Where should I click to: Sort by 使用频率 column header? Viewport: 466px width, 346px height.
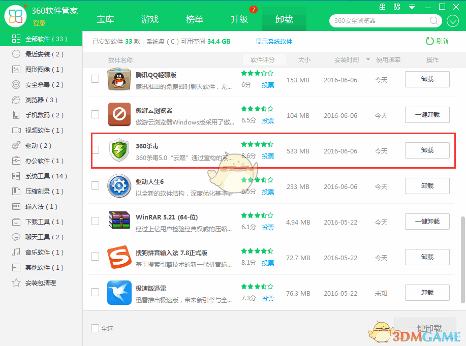[388, 60]
